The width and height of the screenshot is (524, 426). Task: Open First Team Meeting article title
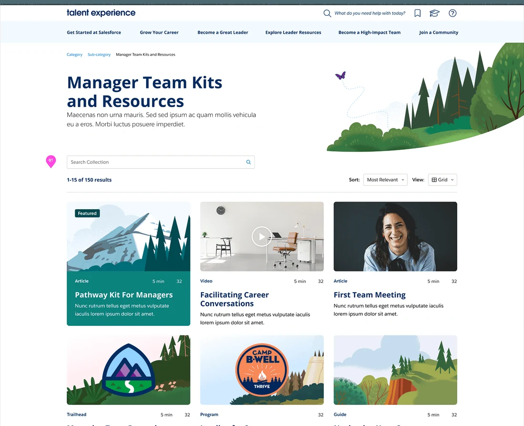(x=369, y=295)
